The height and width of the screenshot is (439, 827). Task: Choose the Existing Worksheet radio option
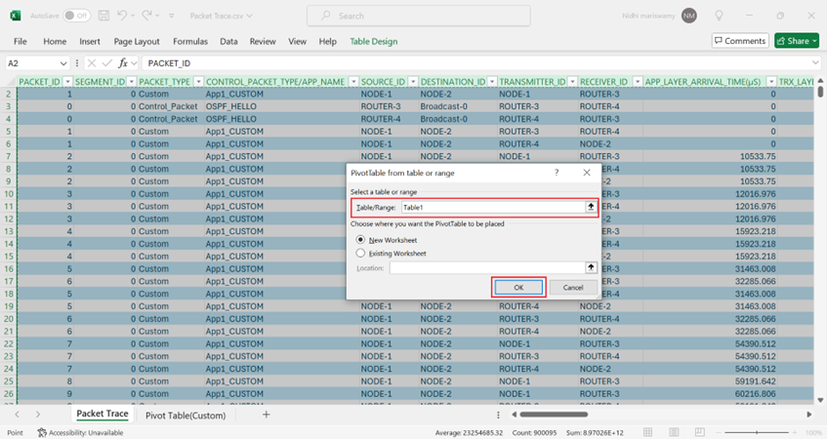pos(361,253)
